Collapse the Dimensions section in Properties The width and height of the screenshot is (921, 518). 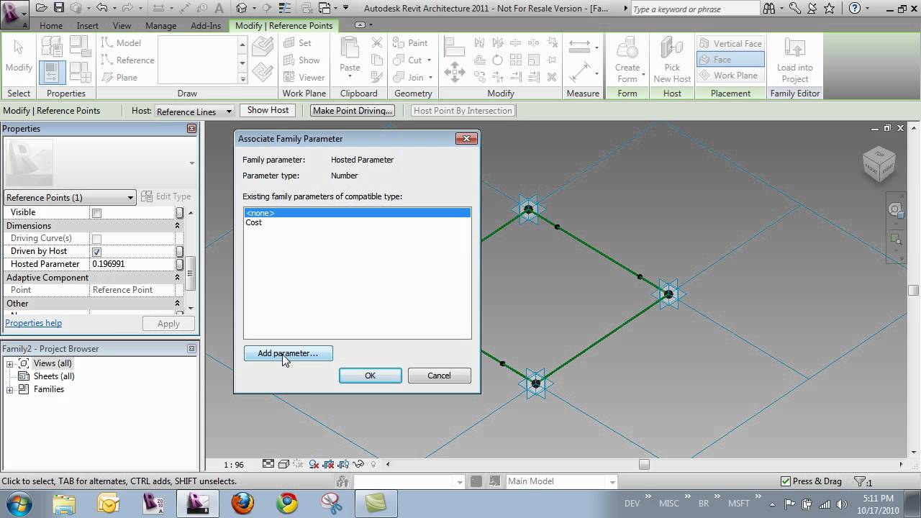pos(177,226)
